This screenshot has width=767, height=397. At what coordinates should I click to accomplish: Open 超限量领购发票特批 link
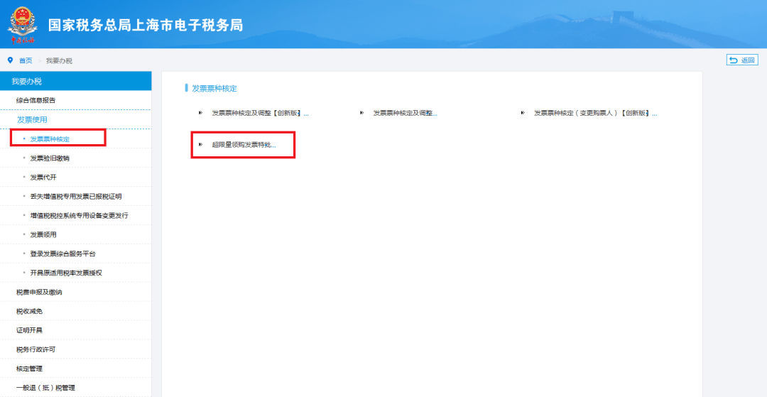pos(244,145)
